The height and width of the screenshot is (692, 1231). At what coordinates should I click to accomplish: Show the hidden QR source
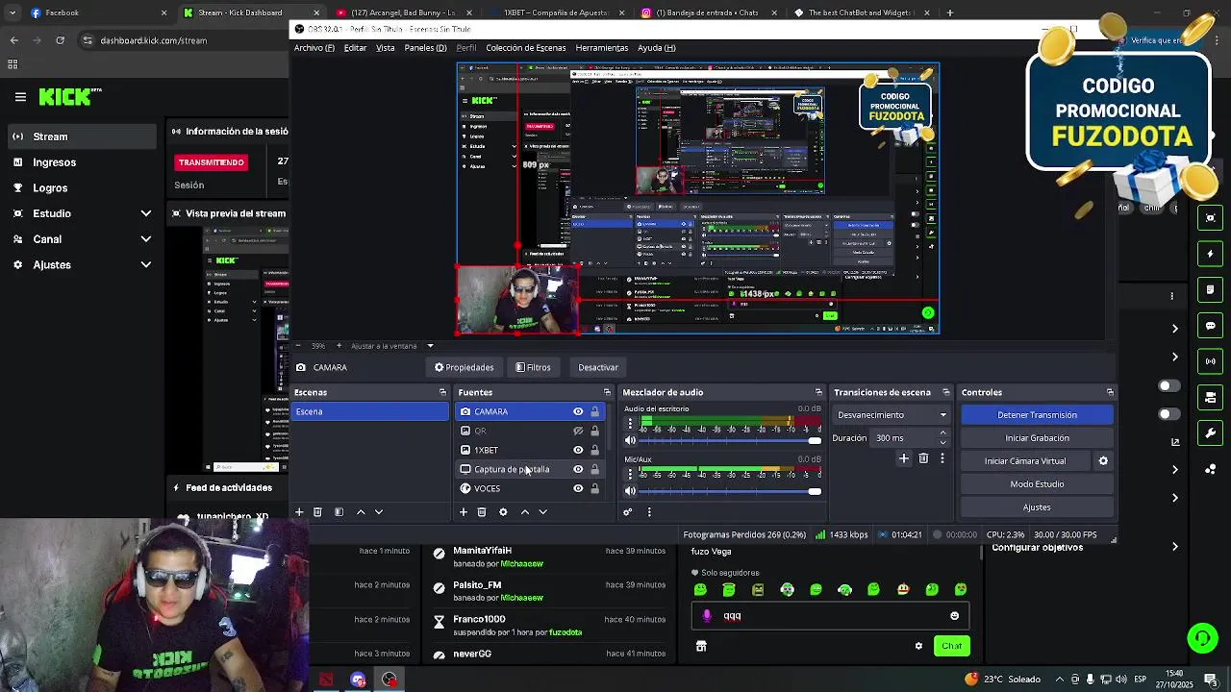(578, 431)
